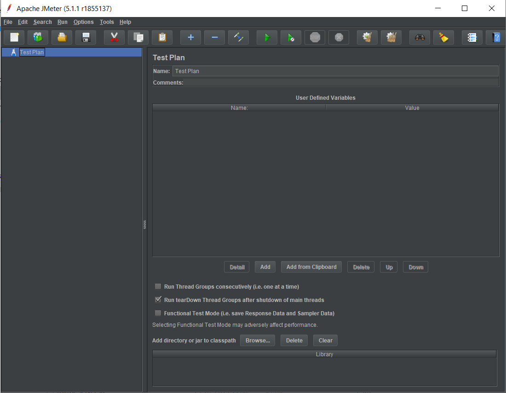Click the Up button
506x393 pixels.
coord(389,267)
